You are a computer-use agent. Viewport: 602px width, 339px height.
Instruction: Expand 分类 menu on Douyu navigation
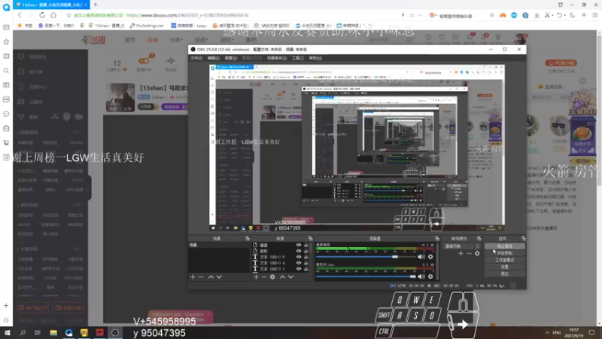click(176, 40)
